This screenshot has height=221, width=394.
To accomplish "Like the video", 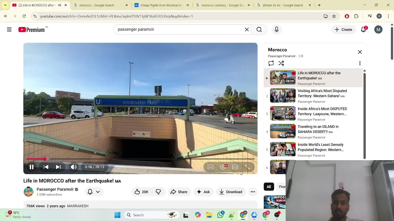I will click(141, 192).
